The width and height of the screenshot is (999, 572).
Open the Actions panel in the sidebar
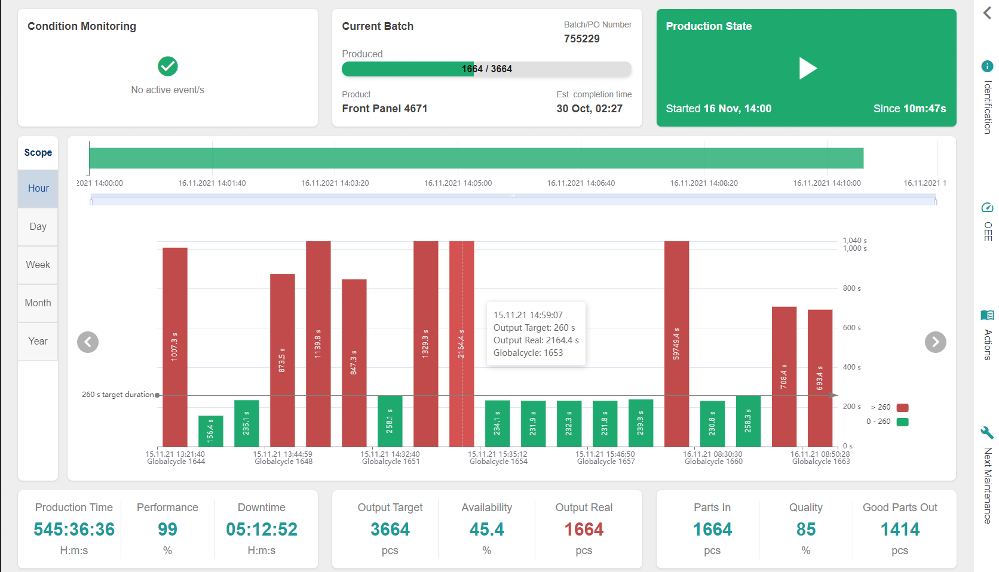click(987, 315)
